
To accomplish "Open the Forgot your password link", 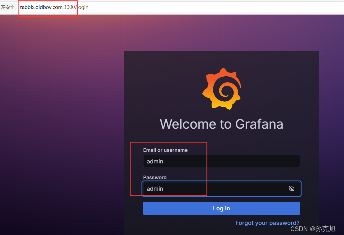I will point(267,223).
